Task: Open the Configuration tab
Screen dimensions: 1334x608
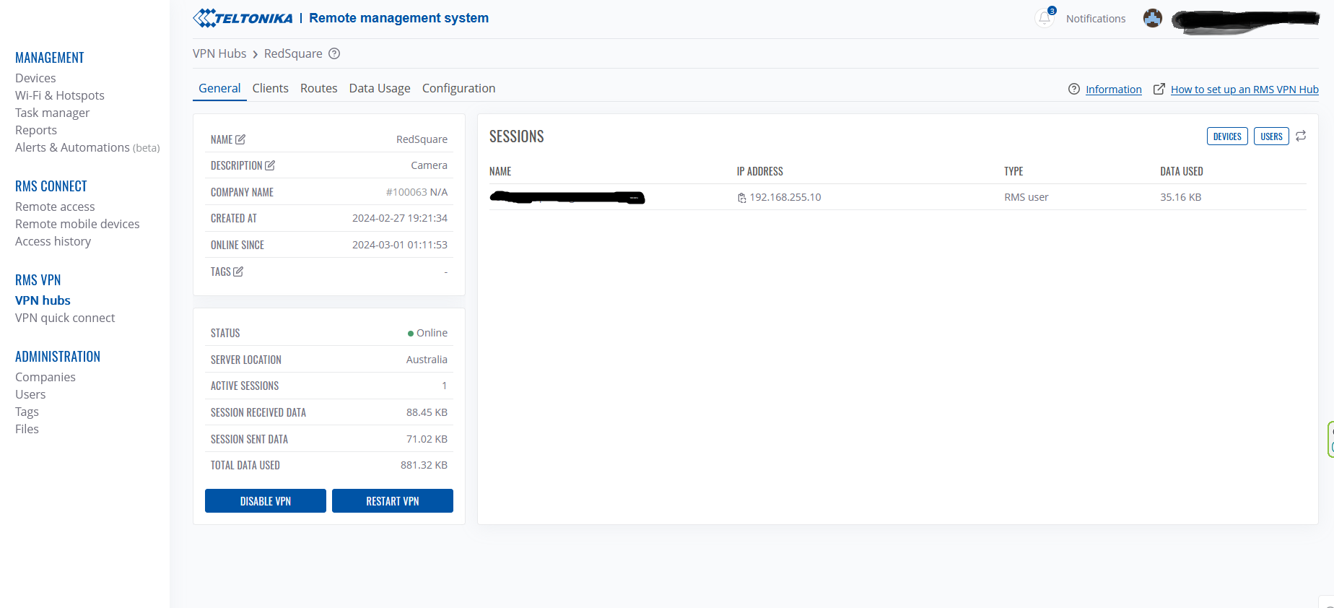Action: pyautogui.click(x=459, y=88)
